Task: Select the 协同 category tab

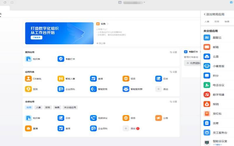Action: click(x=29, y=107)
